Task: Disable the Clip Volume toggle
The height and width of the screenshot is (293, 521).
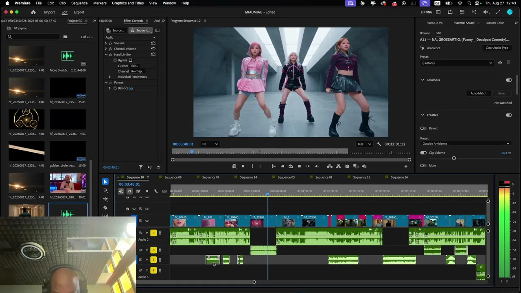Action: pos(423,153)
